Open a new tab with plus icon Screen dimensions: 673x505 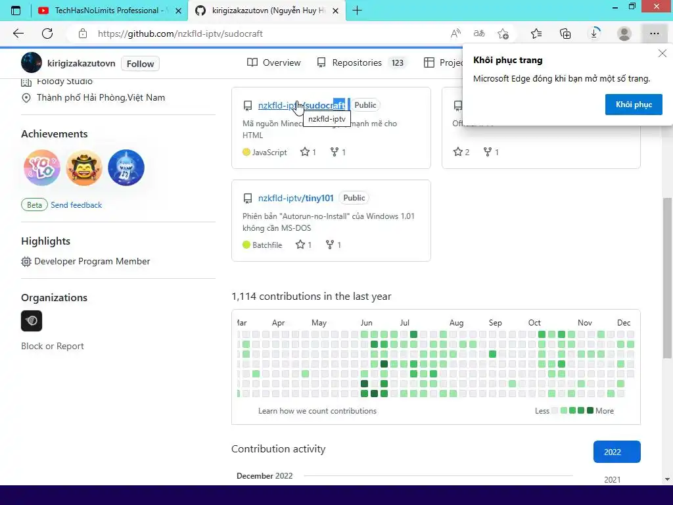[x=357, y=11]
